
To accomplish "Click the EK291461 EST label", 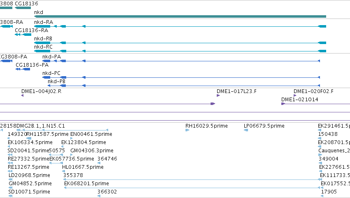I will pyautogui.click(x=334, y=126).
